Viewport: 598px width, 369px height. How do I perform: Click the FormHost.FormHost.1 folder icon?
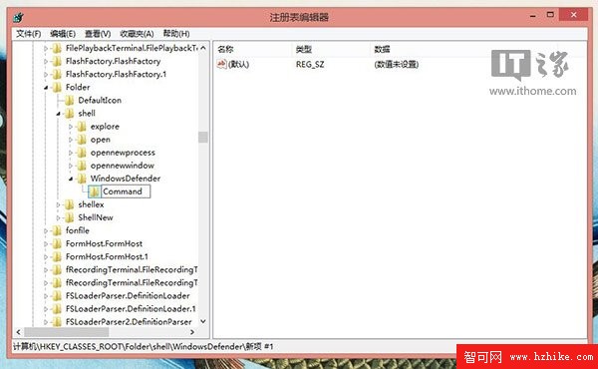57,256
